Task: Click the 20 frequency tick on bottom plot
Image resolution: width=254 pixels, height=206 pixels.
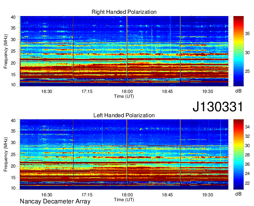Action: pos(13,166)
